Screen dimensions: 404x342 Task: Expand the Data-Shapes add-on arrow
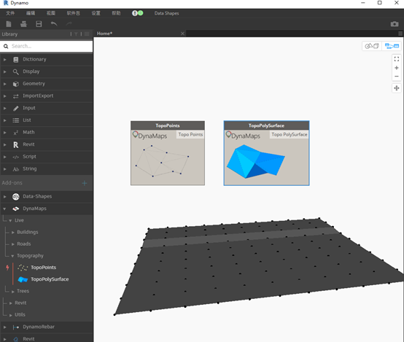coord(4,197)
